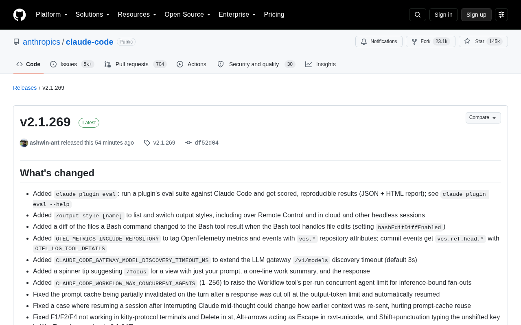The image size is (521, 325).
Task: Click the vcs.ref.head.* code text
Action: (460, 239)
